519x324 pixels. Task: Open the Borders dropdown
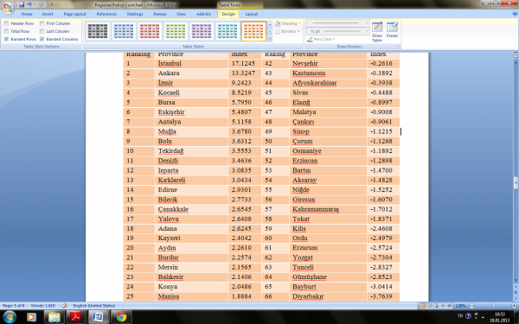click(288, 31)
